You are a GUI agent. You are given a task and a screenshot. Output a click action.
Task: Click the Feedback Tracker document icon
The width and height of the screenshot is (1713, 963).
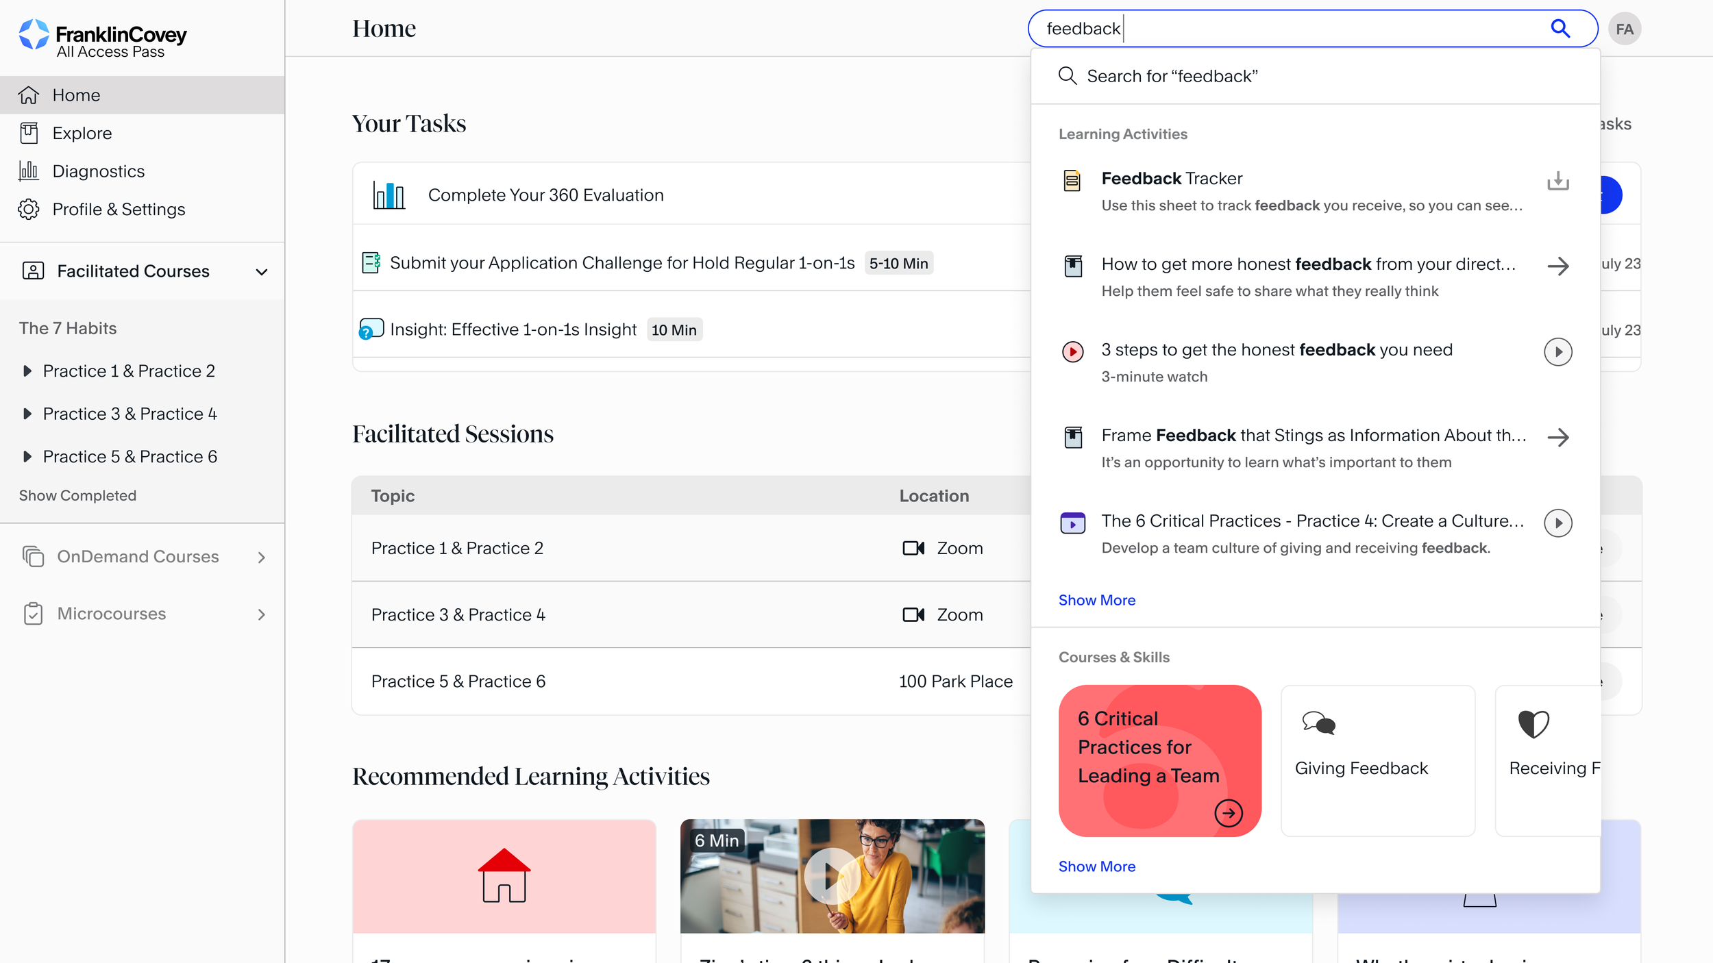1072,181
